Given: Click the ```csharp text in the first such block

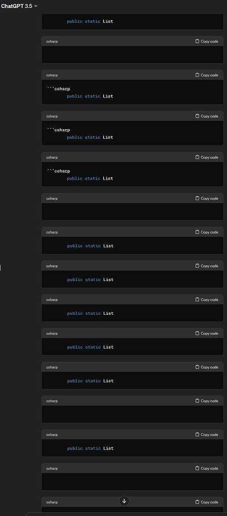Looking at the screenshot, I should (58, 89).
